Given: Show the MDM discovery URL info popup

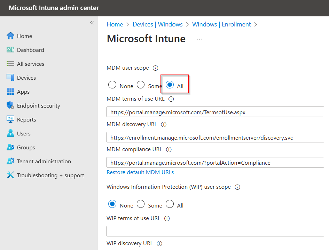Looking at the screenshot, I should (x=163, y=124).
